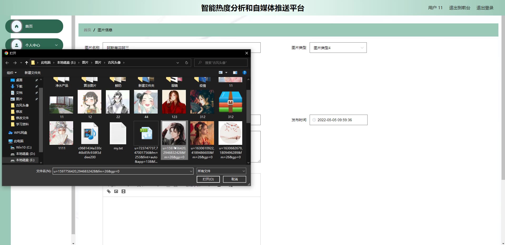Select the 疫情 folder
The image size is (505, 245).
pos(202,82)
